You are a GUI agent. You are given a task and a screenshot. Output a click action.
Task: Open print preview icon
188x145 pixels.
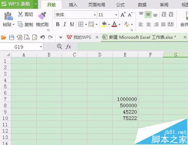click(35, 37)
